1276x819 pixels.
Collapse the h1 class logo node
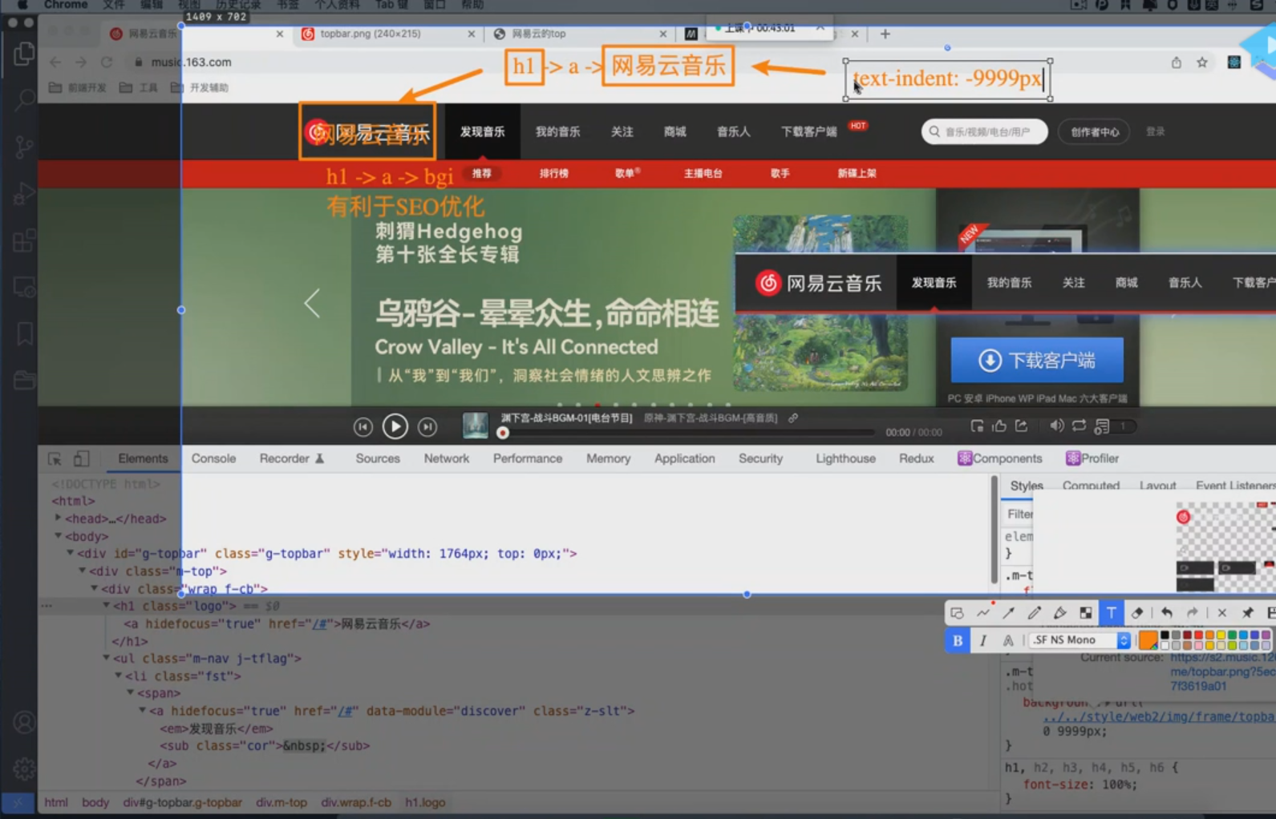click(106, 606)
